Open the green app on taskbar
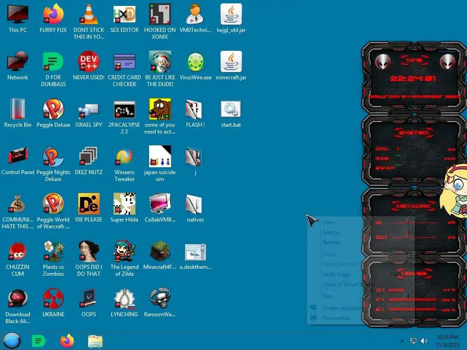The width and height of the screenshot is (467, 350). point(38,341)
